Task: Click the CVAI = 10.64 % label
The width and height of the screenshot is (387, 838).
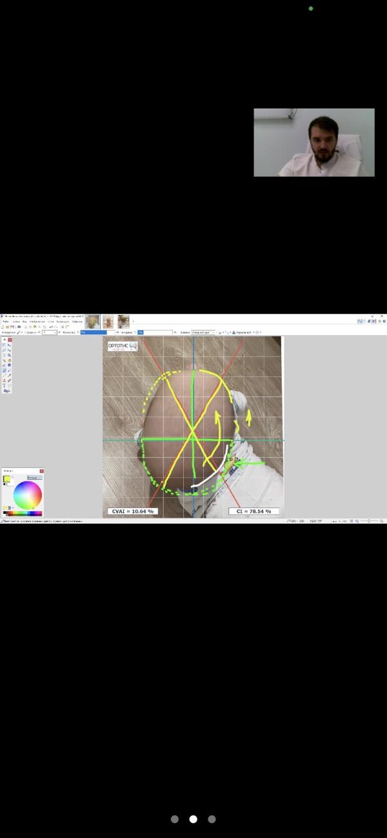Action: 132,511
